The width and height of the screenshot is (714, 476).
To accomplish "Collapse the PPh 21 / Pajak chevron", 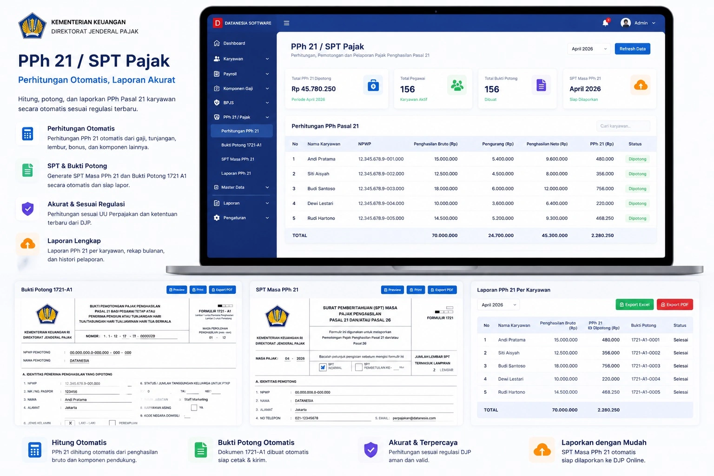I will (x=267, y=117).
